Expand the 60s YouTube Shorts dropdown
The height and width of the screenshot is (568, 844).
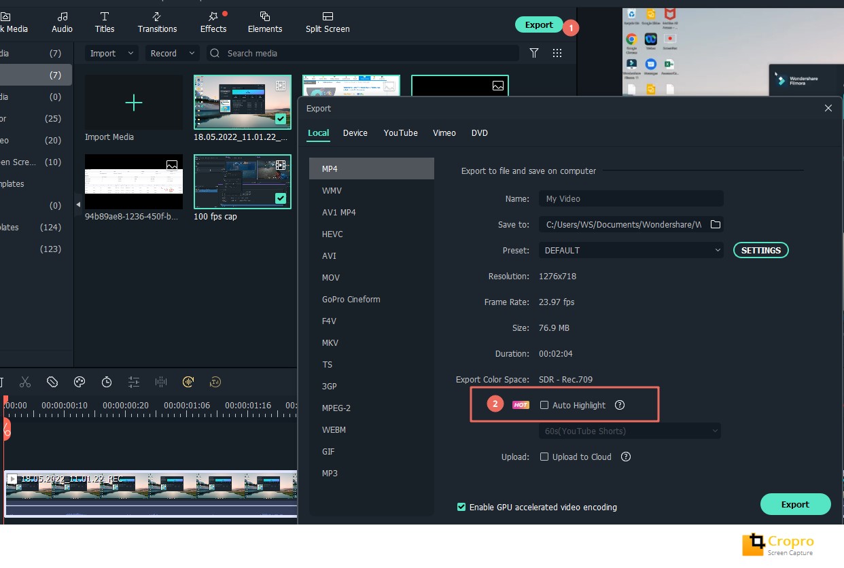630,431
